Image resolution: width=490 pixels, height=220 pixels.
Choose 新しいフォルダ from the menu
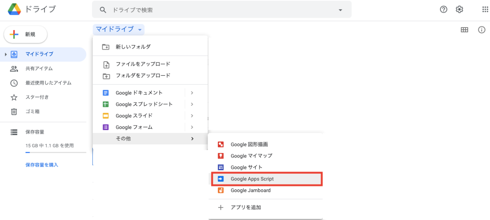(x=150, y=47)
